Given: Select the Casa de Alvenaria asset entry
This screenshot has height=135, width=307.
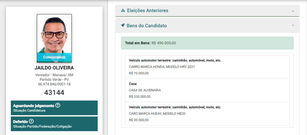Looking at the screenshot, I should pyautogui.click(x=207, y=90).
